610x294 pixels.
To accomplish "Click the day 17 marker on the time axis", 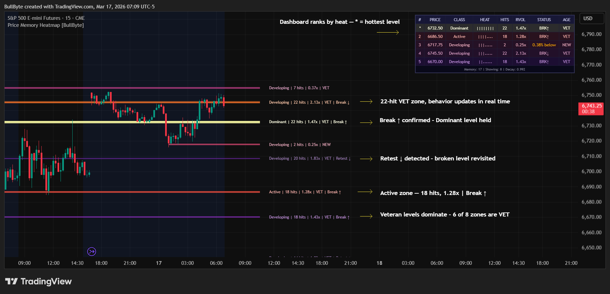I will tap(159, 263).
